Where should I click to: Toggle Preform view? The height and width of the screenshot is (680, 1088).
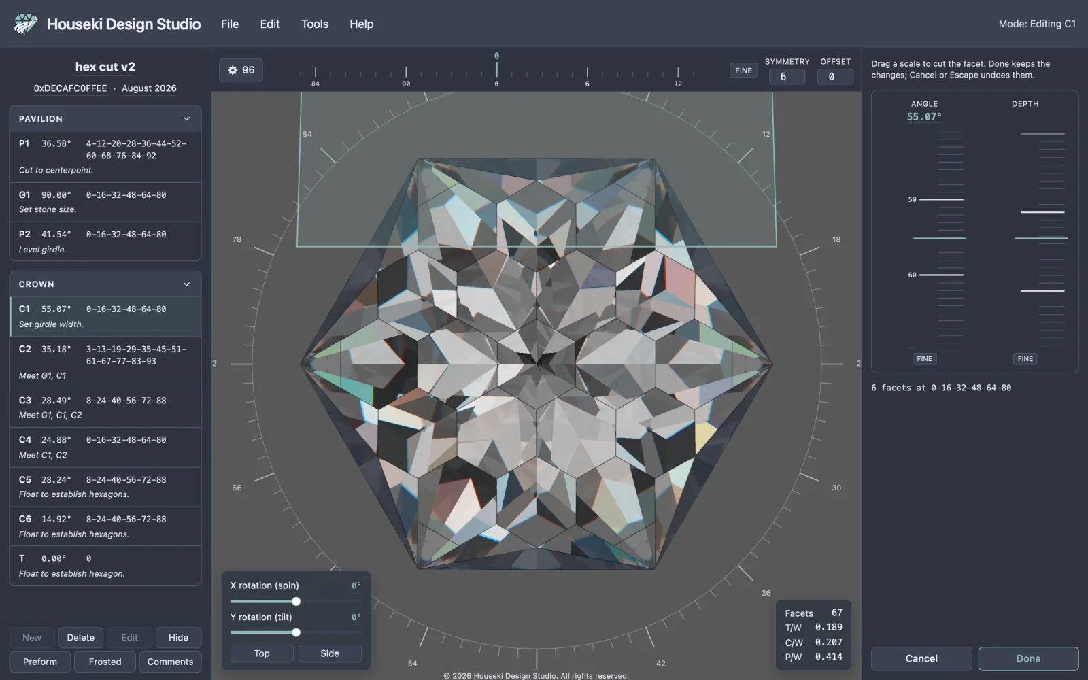click(40, 662)
